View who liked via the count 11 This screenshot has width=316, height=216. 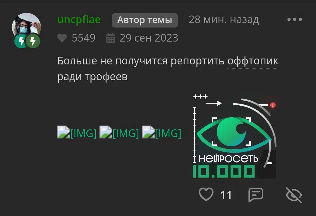[226, 195]
